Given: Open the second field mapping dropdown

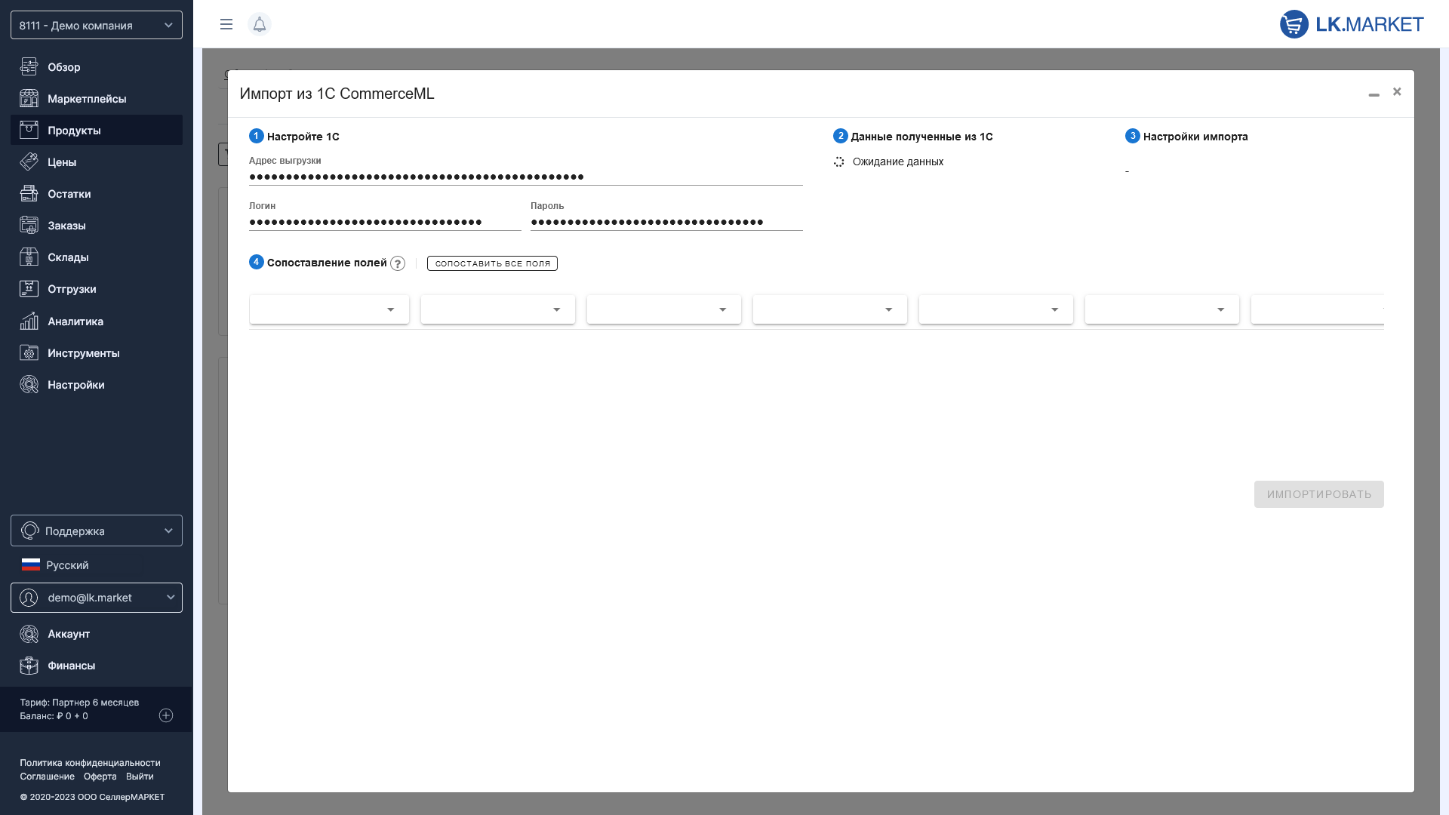Looking at the screenshot, I should [498, 309].
